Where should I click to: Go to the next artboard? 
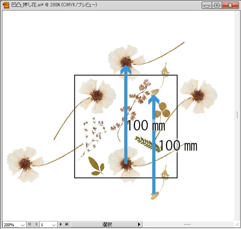[61, 224]
